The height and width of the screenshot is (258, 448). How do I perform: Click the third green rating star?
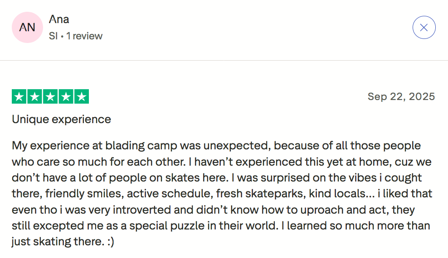pyautogui.click(x=50, y=96)
